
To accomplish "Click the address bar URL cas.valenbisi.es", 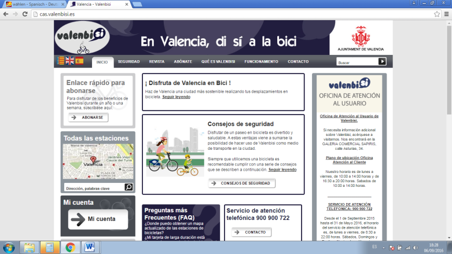I will (x=57, y=14).
